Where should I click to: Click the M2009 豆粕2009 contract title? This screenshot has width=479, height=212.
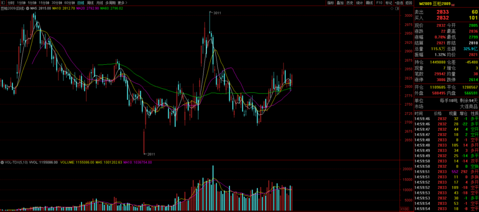click(435, 4)
